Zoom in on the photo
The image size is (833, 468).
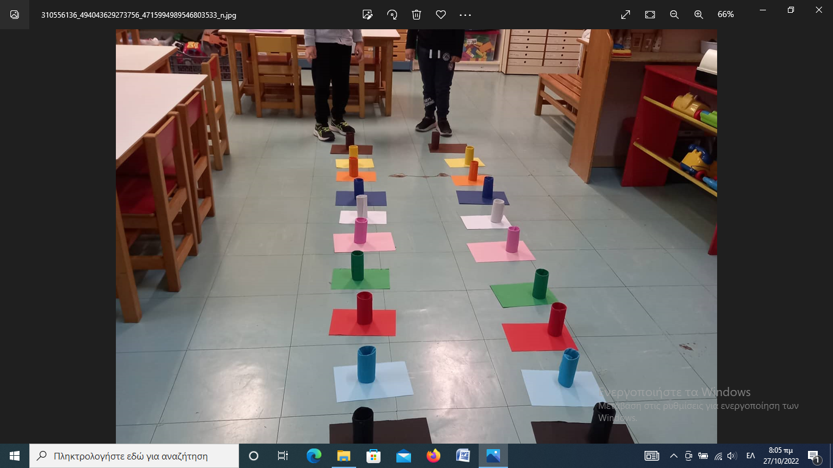pyautogui.click(x=699, y=14)
